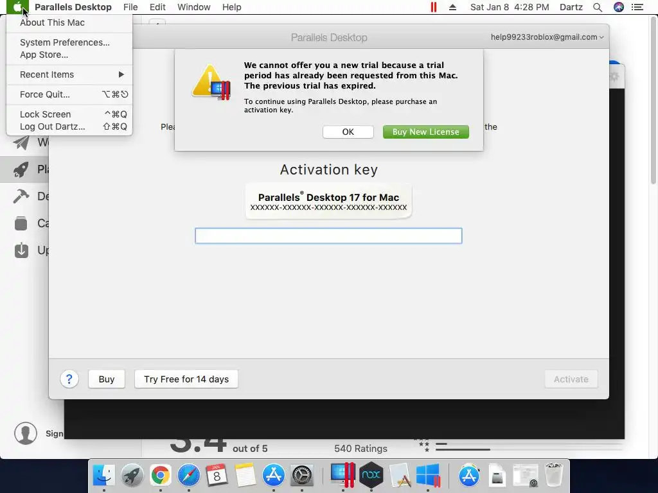Open Finder from the Dock
Screen dimensions: 658x493
[x=103, y=476]
